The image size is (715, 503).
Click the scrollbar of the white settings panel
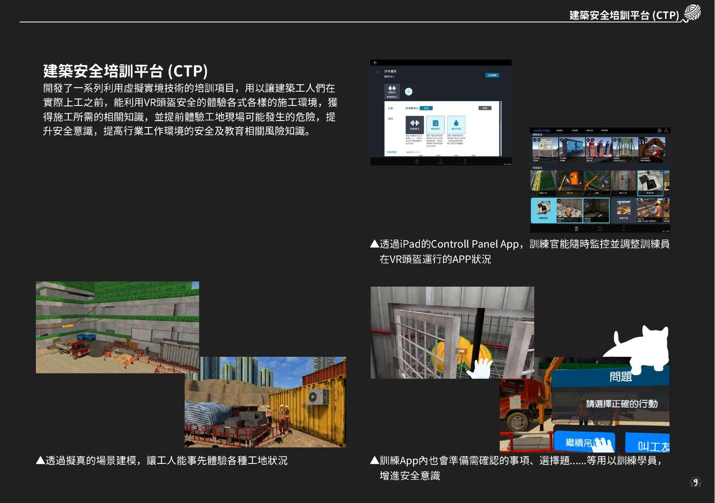point(500,128)
